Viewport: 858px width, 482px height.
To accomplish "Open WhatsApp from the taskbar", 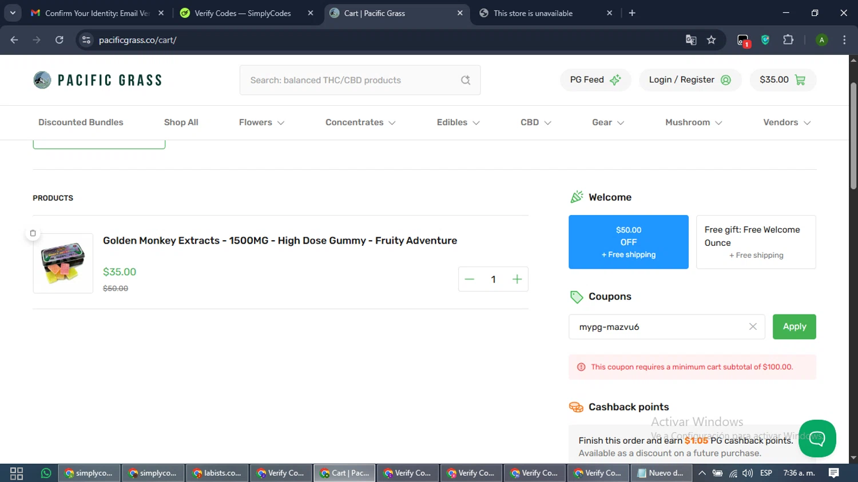I will coord(46,473).
